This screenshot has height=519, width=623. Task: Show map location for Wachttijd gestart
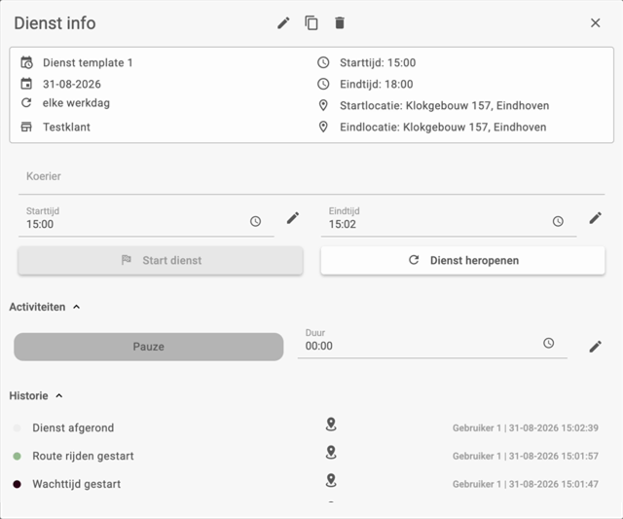pos(331,480)
